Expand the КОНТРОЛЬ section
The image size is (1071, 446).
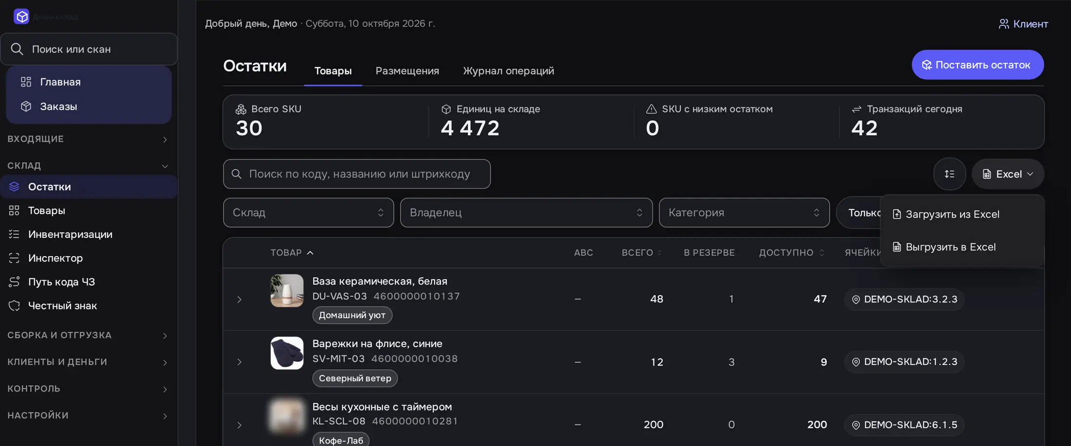tap(89, 389)
